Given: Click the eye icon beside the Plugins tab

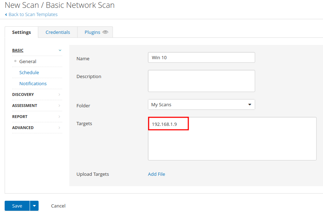Looking at the screenshot, I should (105, 32).
